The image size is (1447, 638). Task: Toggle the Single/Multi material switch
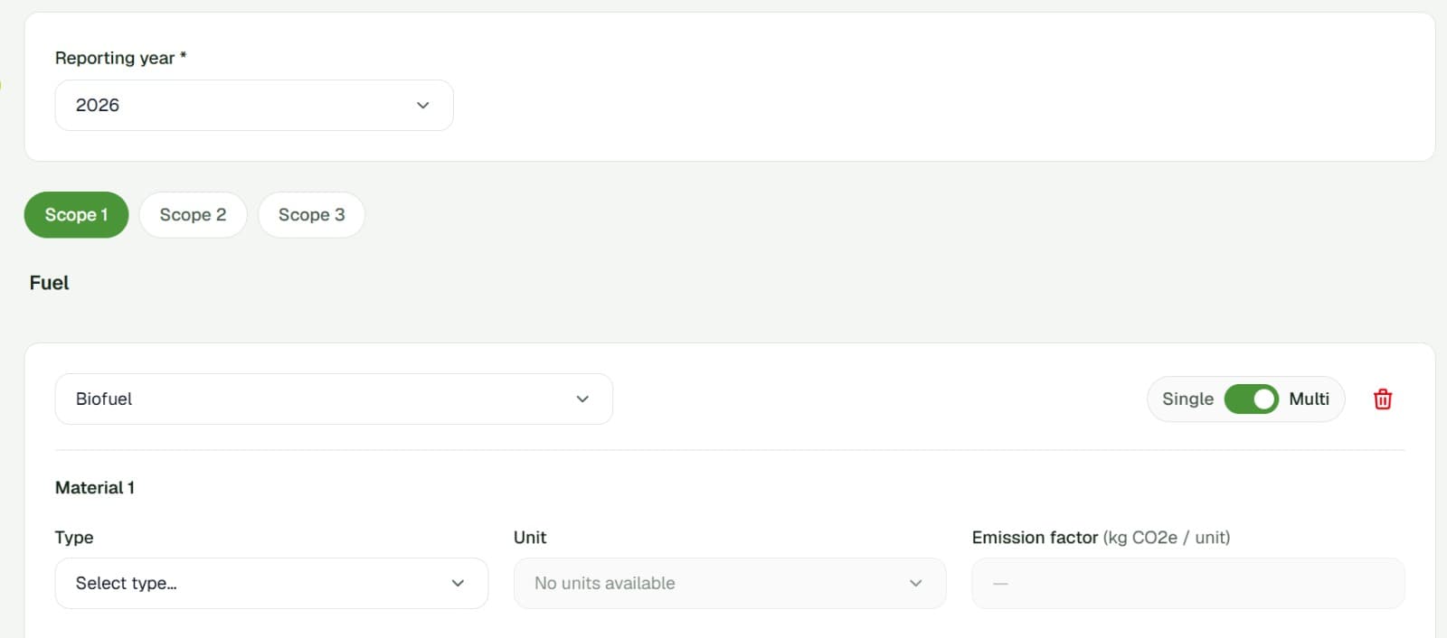tap(1251, 399)
